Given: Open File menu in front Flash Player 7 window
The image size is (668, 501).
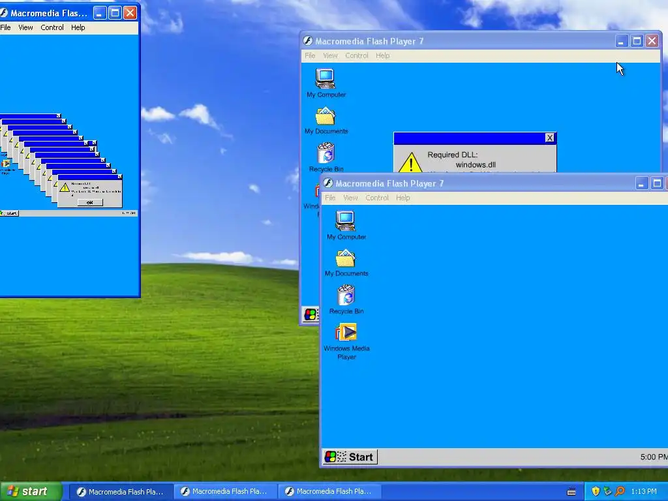Looking at the screenshot, I should 330,198.
